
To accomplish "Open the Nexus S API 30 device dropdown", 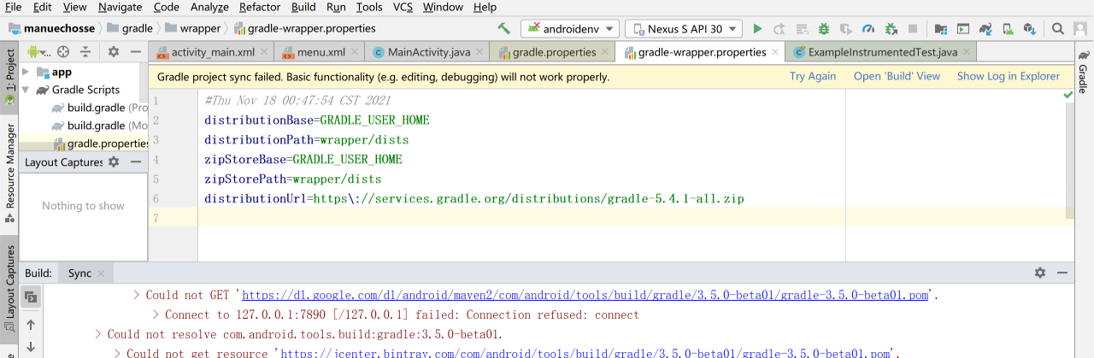I will pos(684,29).
